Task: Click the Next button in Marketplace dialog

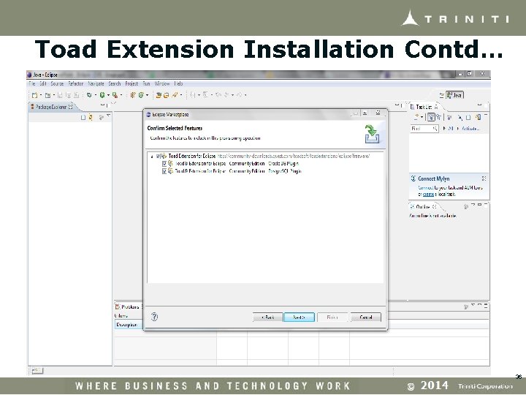Action: point(300,317)
